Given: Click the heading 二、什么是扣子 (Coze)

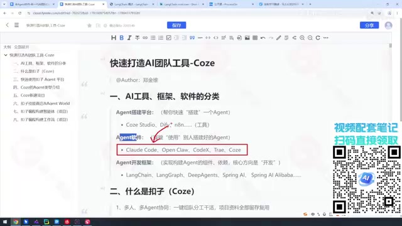Looking at the screenshot, I should click(152, 191).
